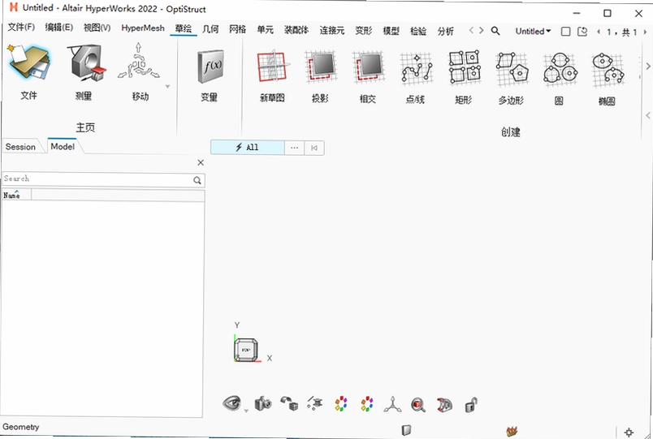Close the Model browser panel

[201, 163]
